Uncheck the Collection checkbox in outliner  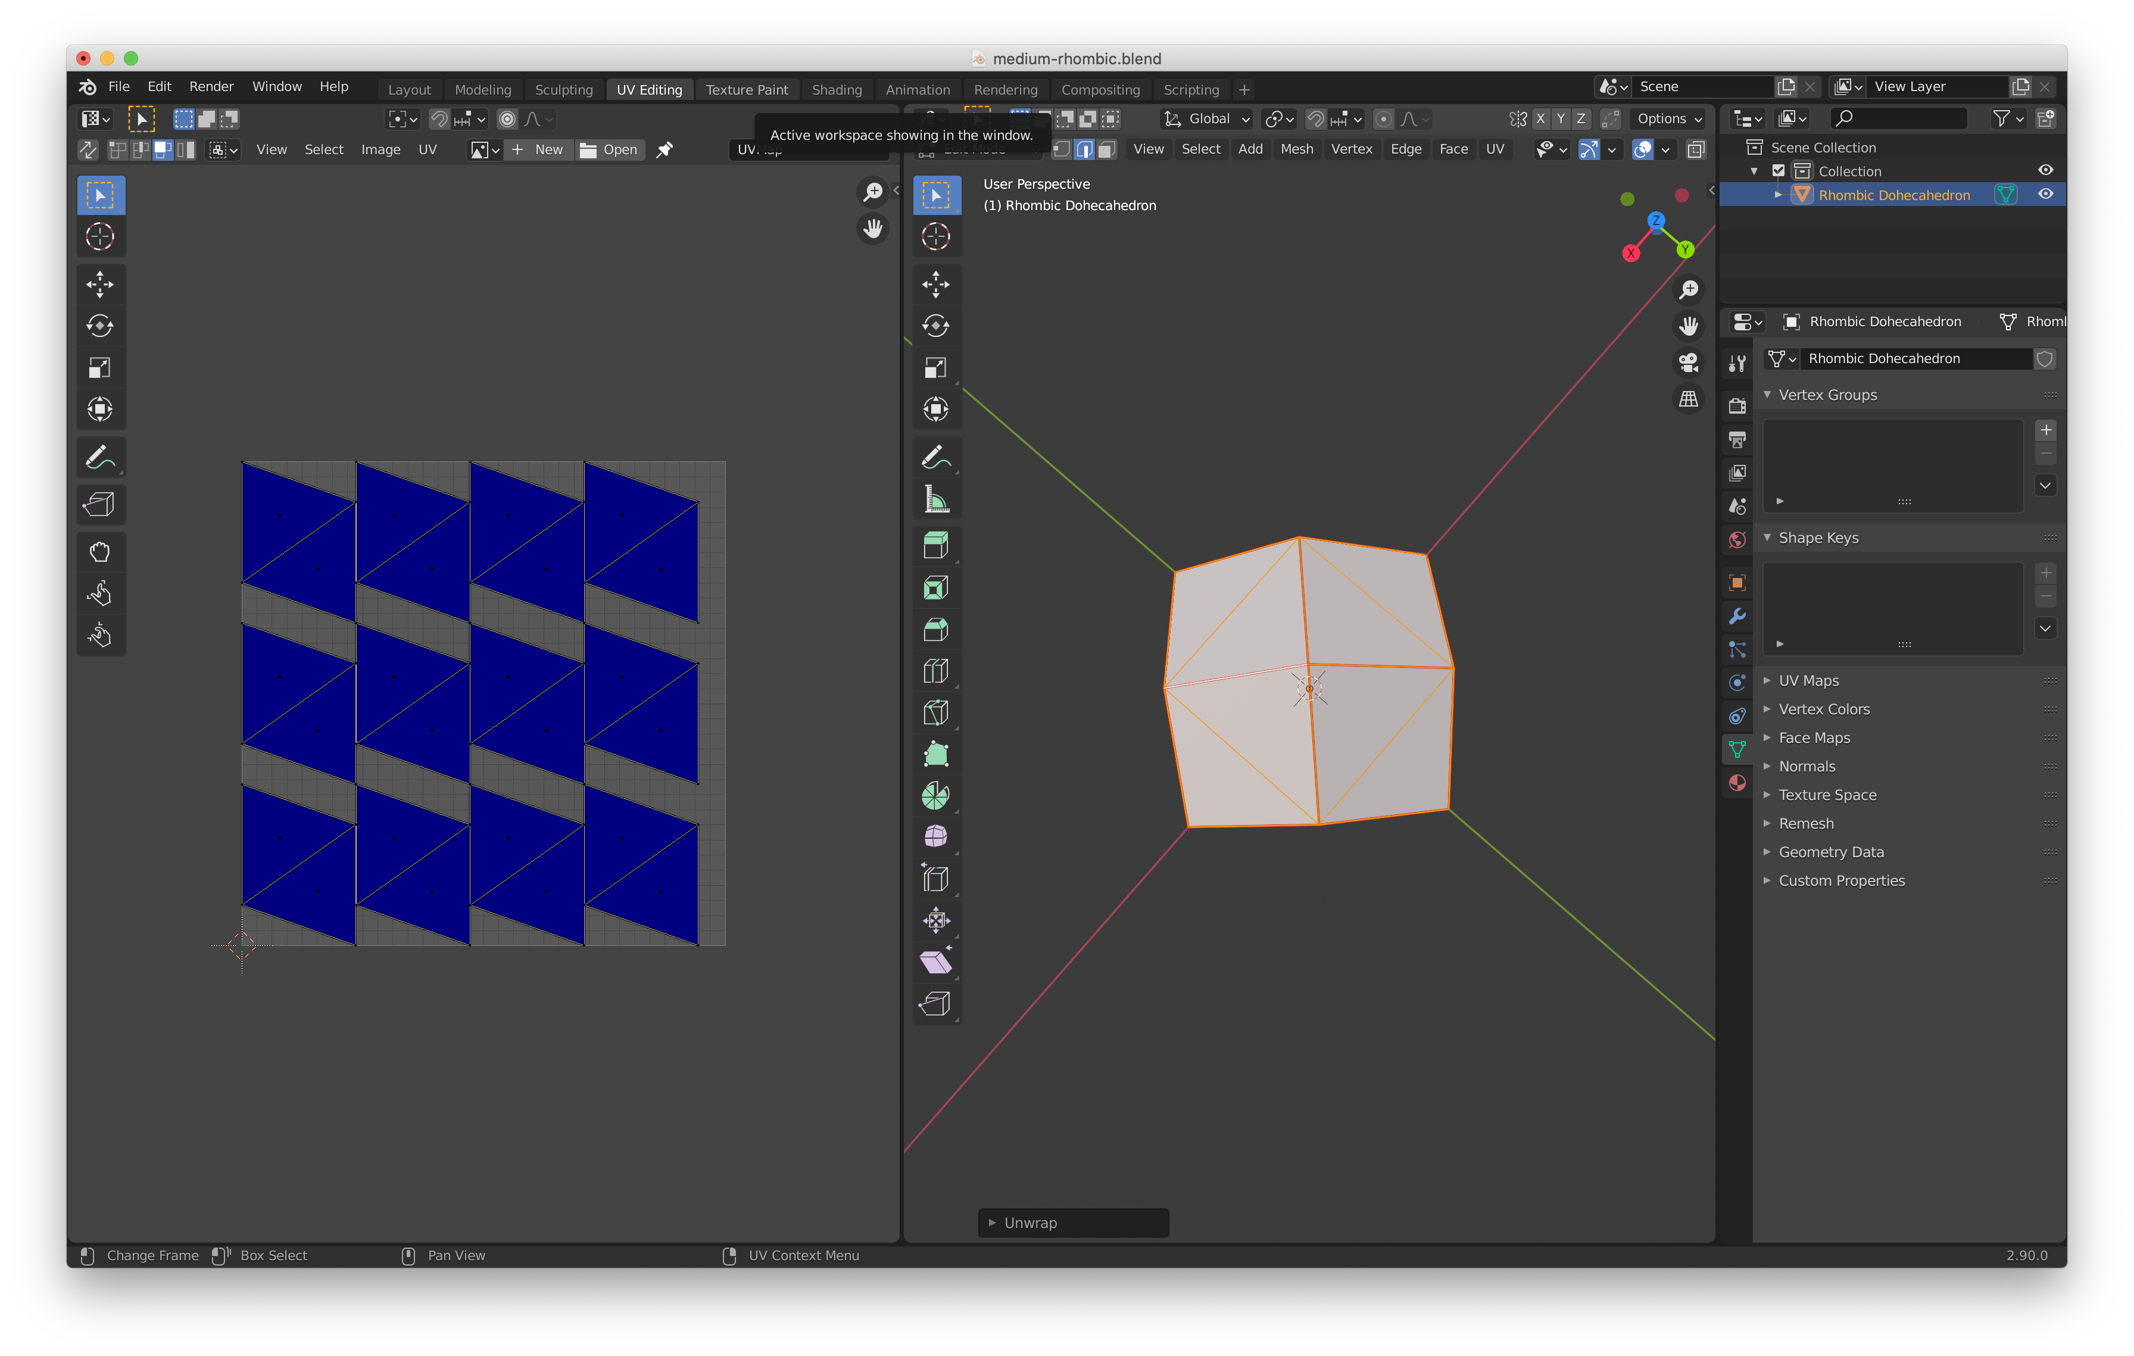[x=1778, y=171]
